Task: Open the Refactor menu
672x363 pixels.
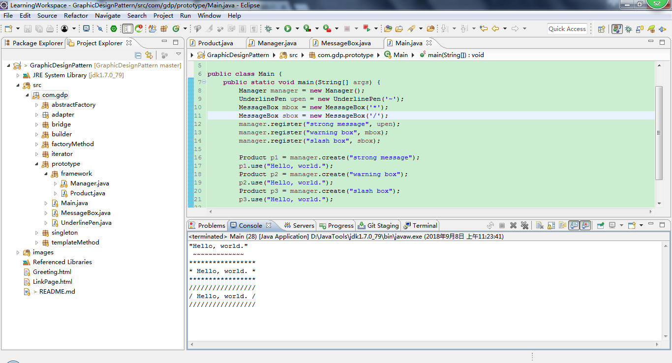Action: 76,15
